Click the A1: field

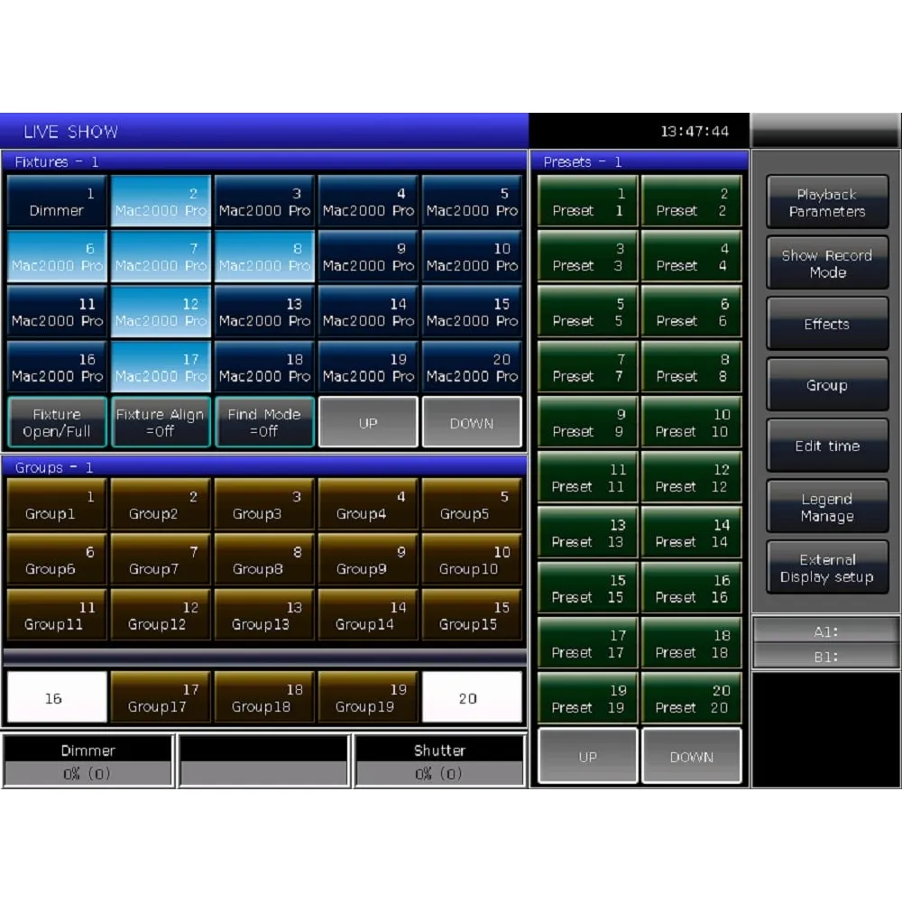[826, 631]
